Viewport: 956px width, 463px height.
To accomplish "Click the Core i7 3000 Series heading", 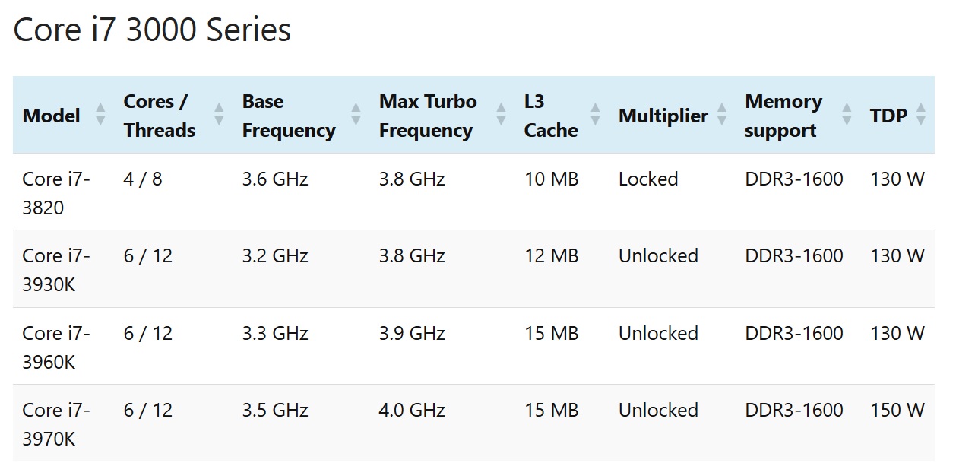I will point(152,30).
